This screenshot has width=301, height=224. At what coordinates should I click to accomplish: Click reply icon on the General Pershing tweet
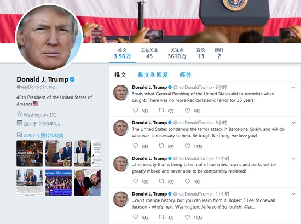[136, 110]
